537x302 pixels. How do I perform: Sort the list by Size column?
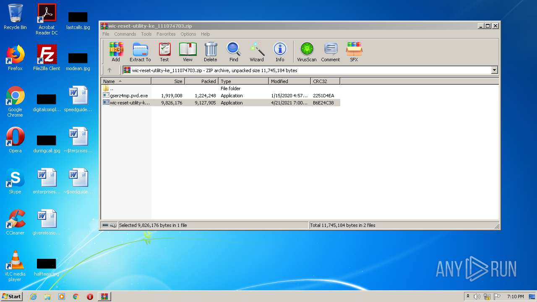coord(168,81)
